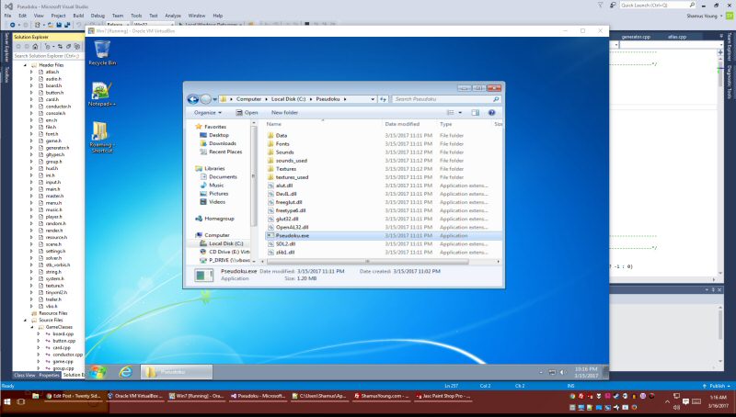Click the Explorer horizontal scrollbar

pyautogui.click(x=367, y=262)
